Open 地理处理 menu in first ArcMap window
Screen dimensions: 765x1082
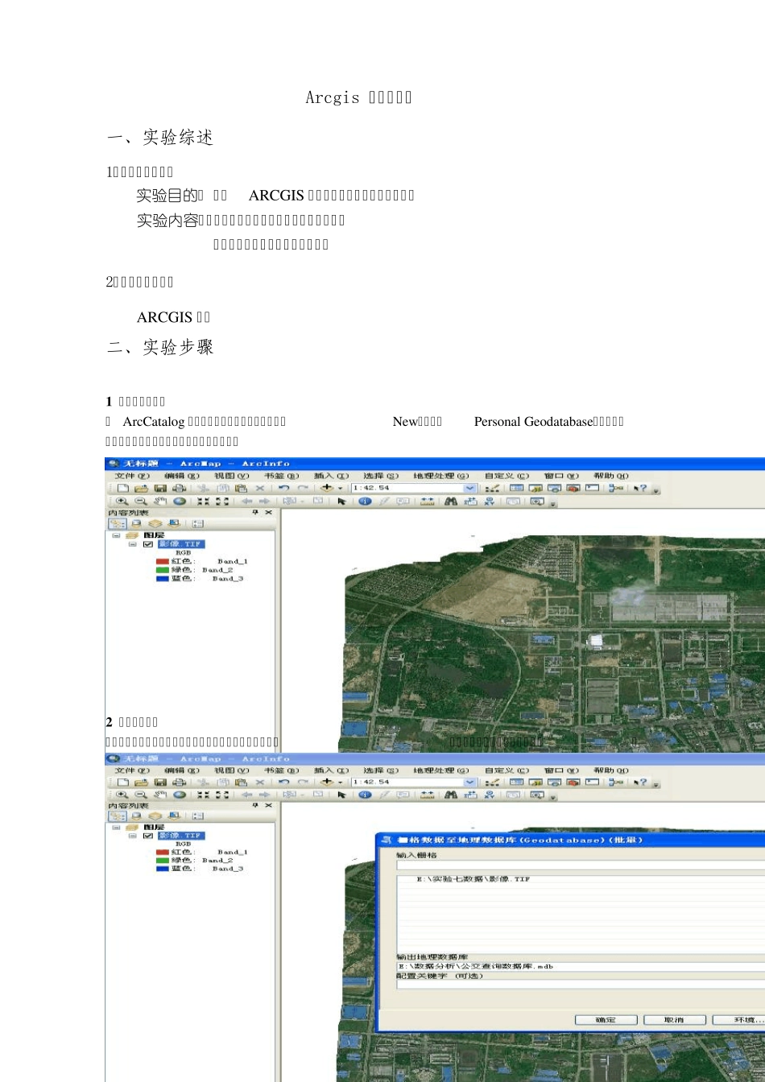[x=440, y=476]
